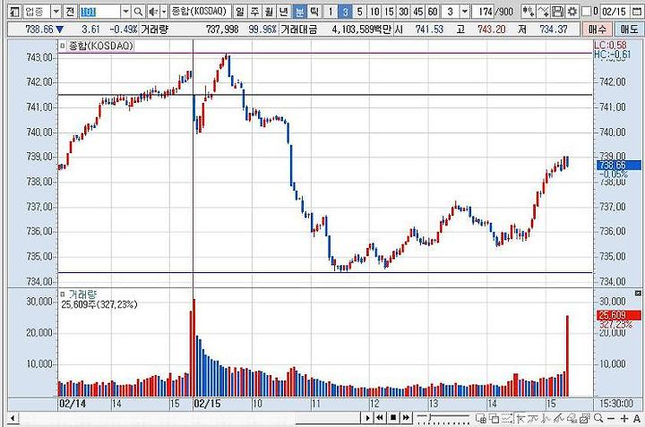Select the minute 분 chart period

298,12
